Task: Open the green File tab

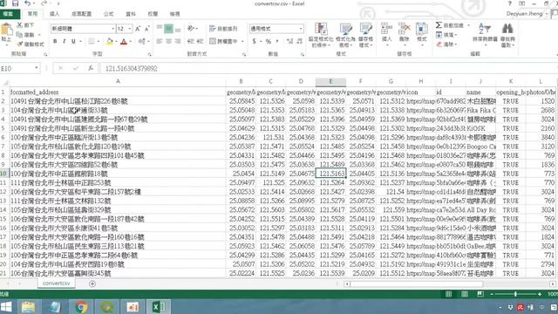Action: point(8,14)
